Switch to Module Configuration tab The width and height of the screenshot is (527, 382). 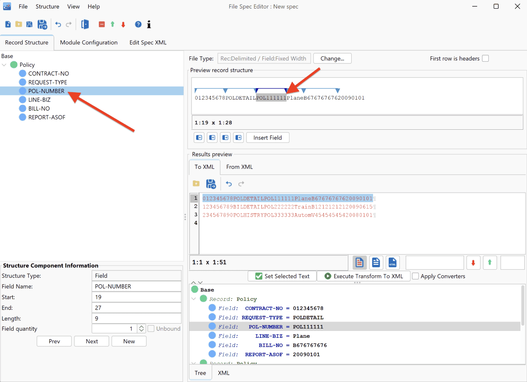pos(89,42)
